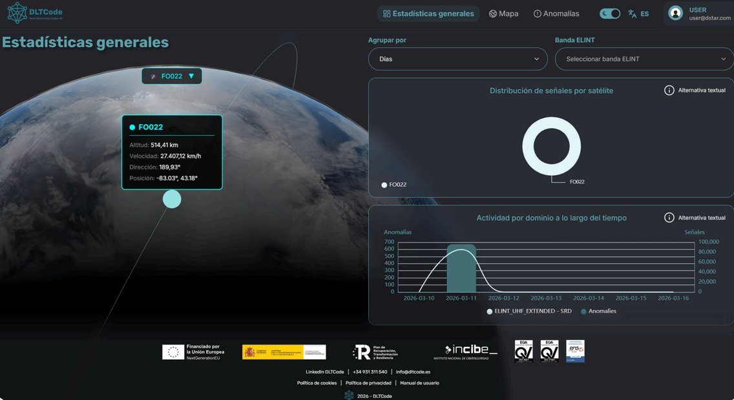Click the info@dltcode.es email link

pyautogui.click(x=413, y=372)
